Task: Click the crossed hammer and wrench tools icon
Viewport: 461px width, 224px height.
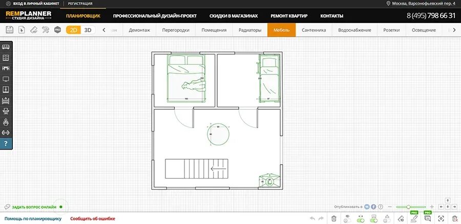Action: [x=46, y=30]
